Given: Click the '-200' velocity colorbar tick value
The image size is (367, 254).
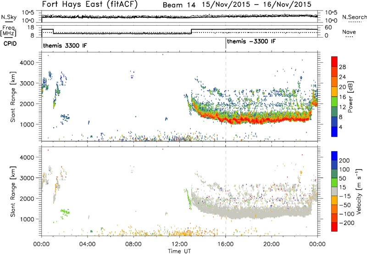Looking at the screenshot, I should point(347,223).
